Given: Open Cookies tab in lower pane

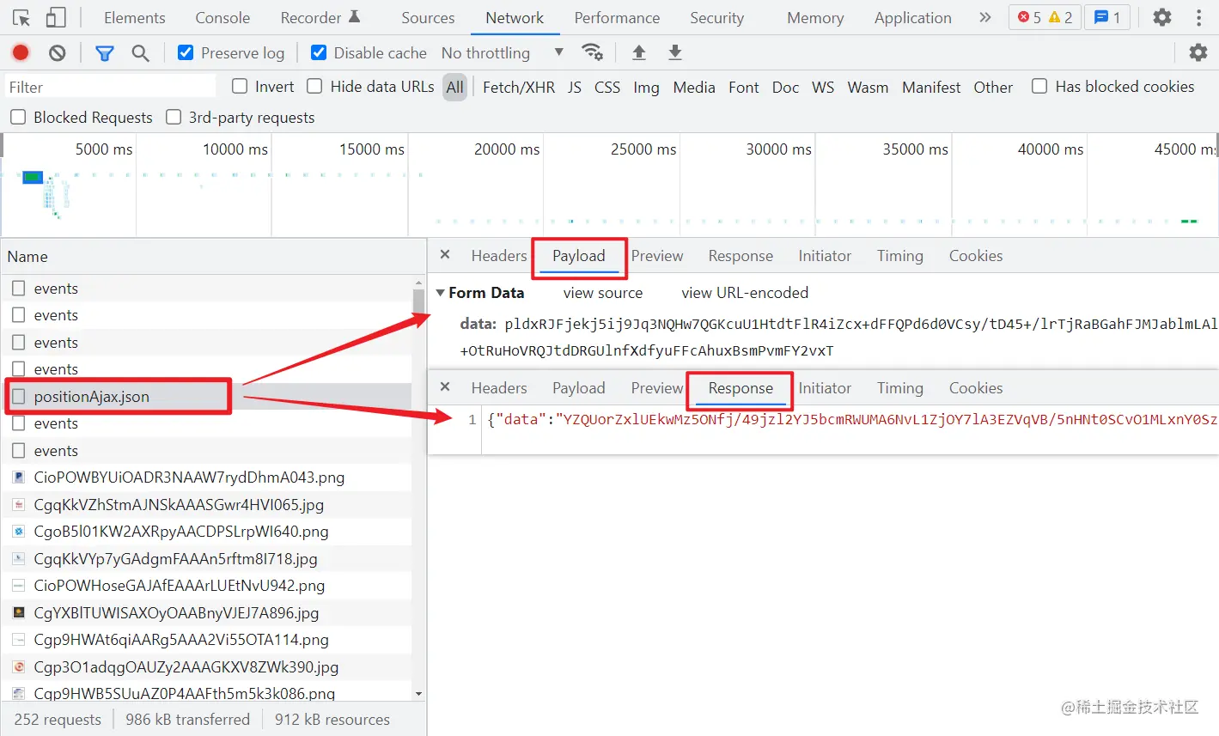Looking at the screenshot, I should pyautogui.click(x=976, y=387).
